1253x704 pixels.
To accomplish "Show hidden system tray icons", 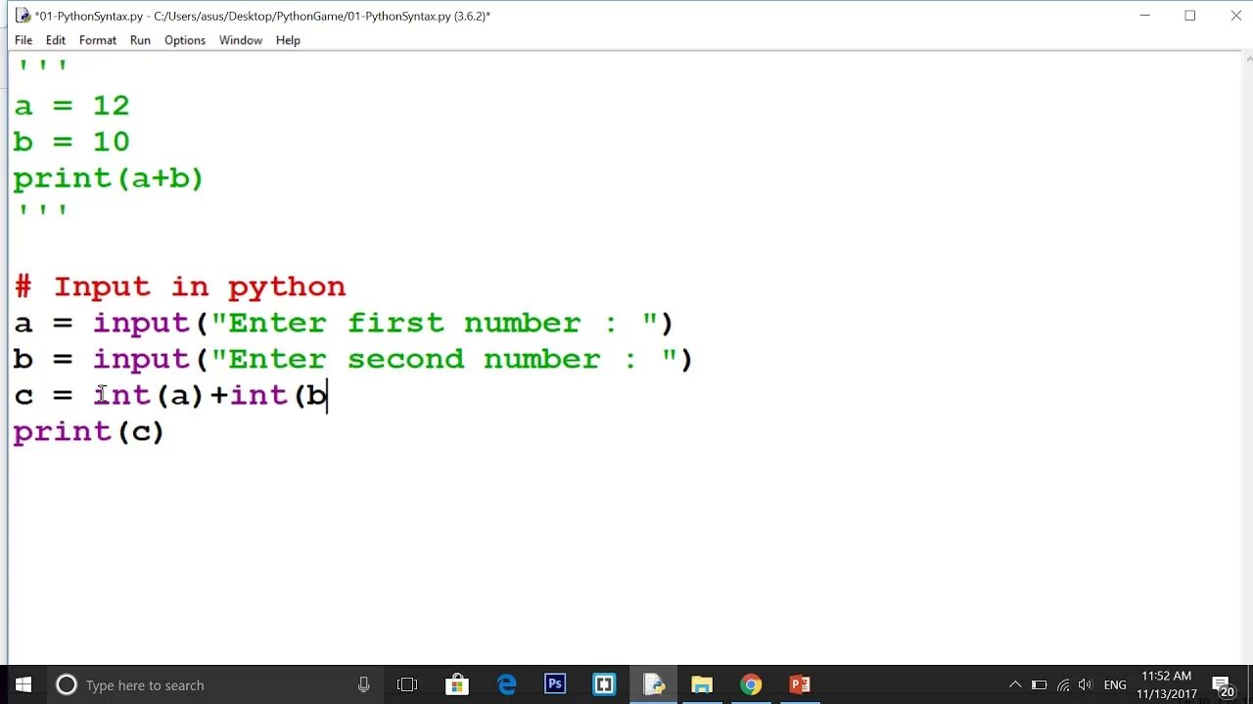I will 1015,684.
